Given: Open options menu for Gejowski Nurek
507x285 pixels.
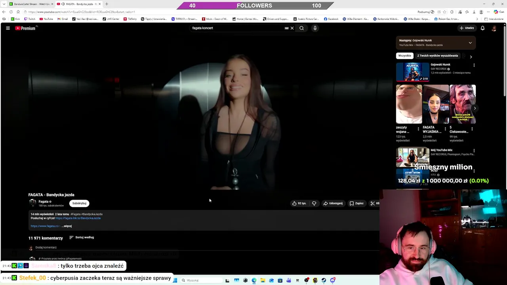Looking at the screenshot, I should tap(474, 65).
